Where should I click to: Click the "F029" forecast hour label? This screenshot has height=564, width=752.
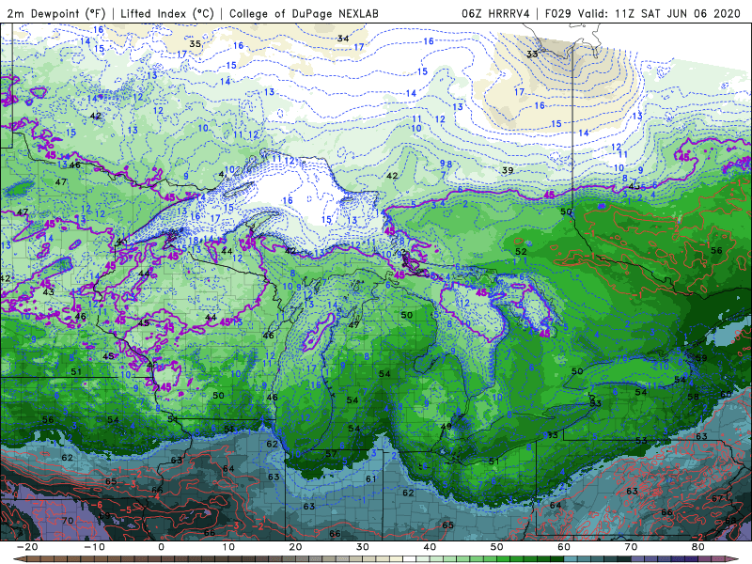point(557,13)
